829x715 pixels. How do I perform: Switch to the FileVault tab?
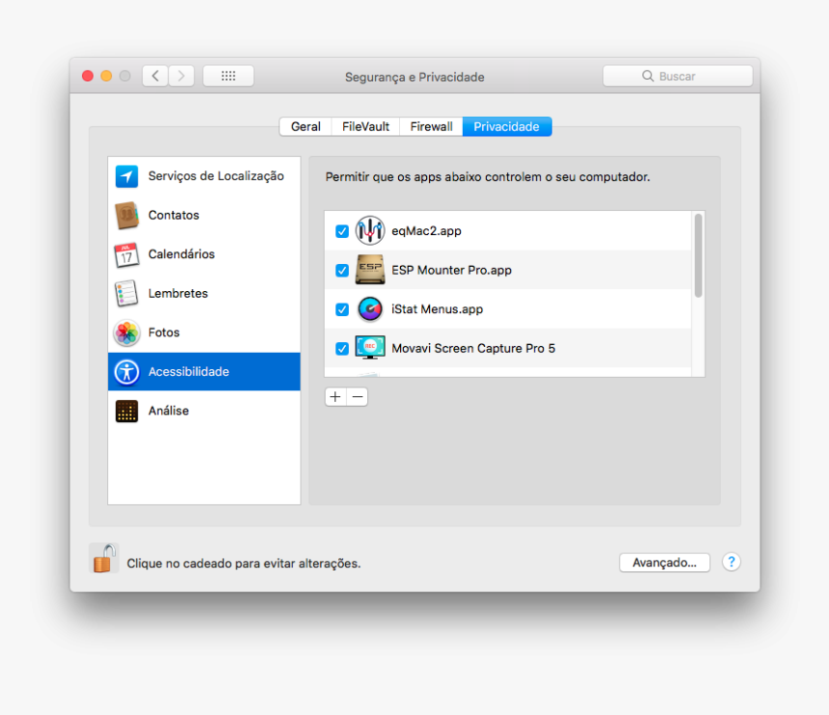[365, 127]
